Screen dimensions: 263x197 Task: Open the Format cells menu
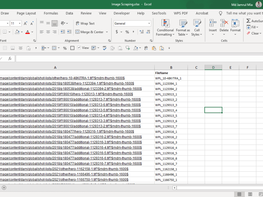[235, 28]
